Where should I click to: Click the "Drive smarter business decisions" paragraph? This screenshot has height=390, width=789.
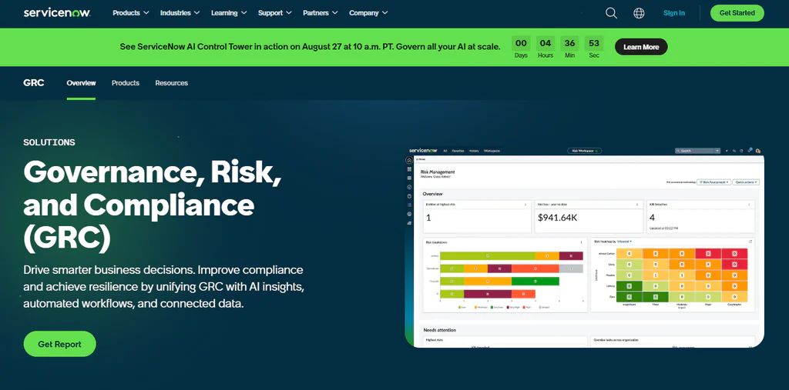[164, 287]
